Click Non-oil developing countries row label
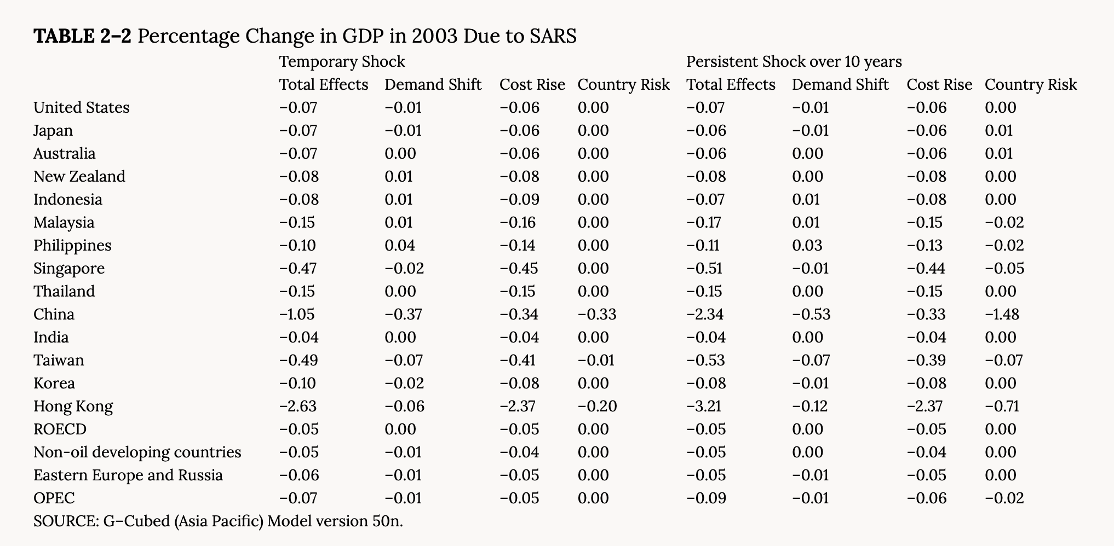This screenshot has width=1114, height=546. (x=137, y=452)
